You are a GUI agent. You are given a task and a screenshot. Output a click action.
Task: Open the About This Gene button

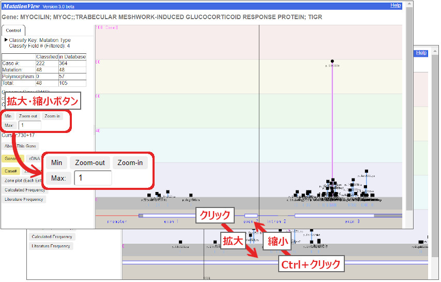[21, 146]
